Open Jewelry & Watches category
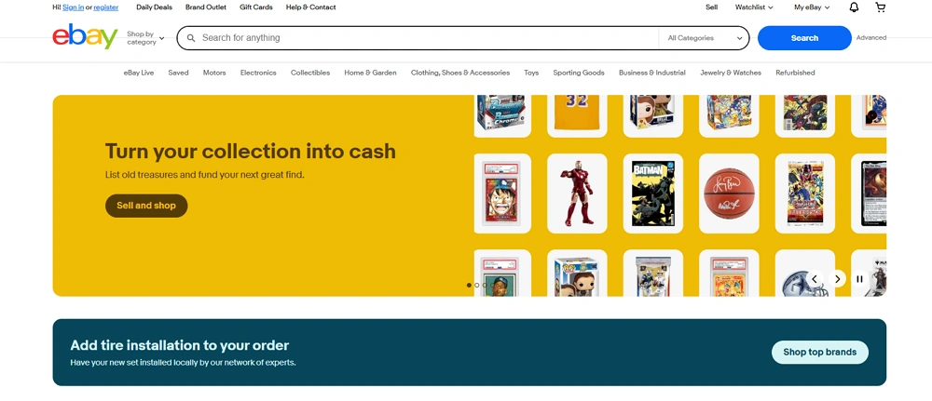 click(731, 73)
